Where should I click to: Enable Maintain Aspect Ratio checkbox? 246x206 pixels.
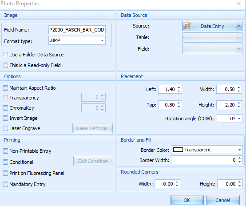tap(5, 88)
